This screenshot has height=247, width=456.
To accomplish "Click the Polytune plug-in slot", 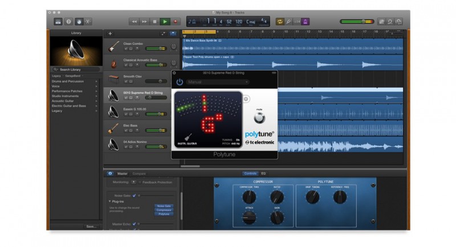I will pos(164,214).
